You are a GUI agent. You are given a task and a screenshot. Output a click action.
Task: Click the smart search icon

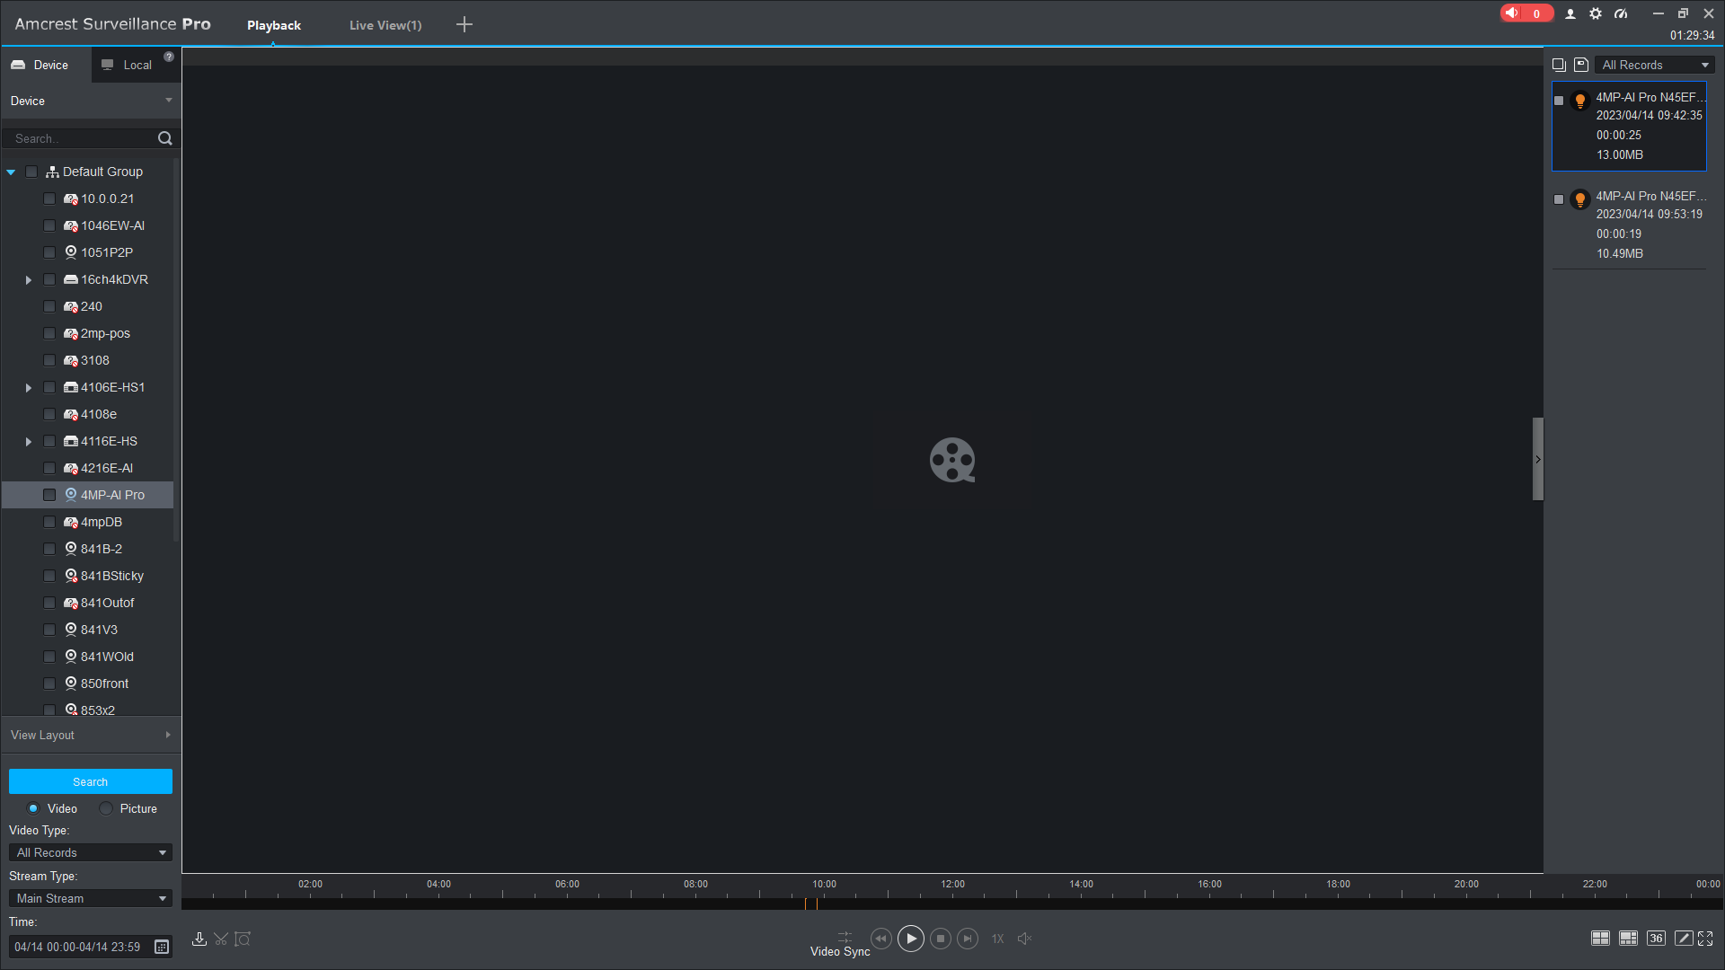click(x=243, y=939)
